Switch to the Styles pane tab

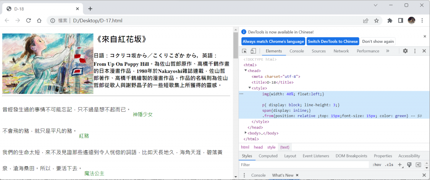tap(247, 156)
